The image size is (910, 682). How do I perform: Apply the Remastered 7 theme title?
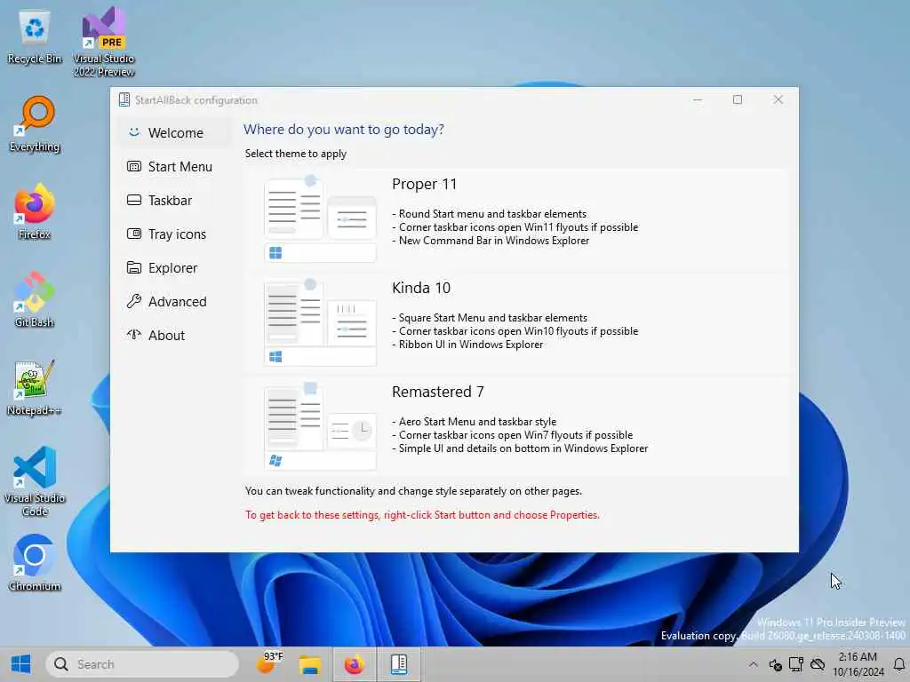[437, 392]
